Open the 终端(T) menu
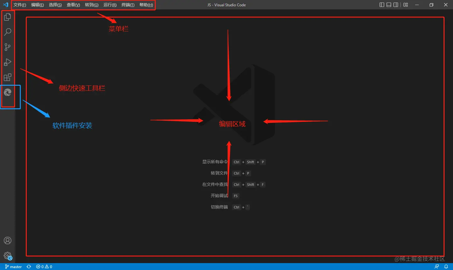This screenshot has width=453, height=270. [x=128, y=5]
